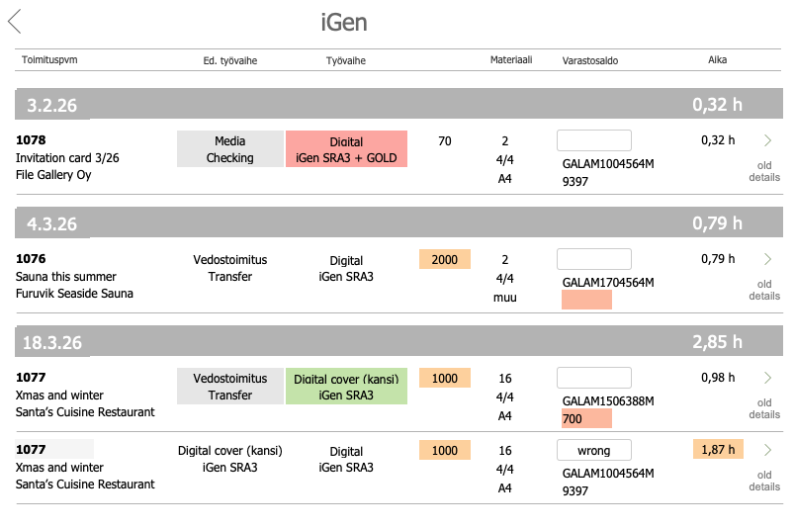Click the red Digital iGen SRA3 + GOLD phase
Viewport: 795px width, 529px height.
pos(346,149)
